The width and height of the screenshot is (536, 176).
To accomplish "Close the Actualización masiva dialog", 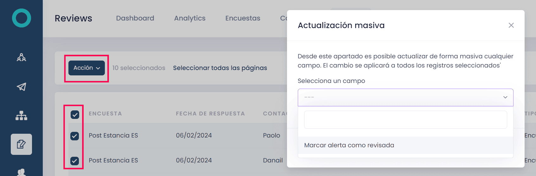I will point(511,25).
